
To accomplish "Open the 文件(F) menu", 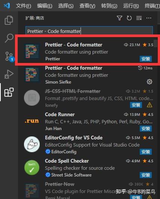I will (24, 6).
